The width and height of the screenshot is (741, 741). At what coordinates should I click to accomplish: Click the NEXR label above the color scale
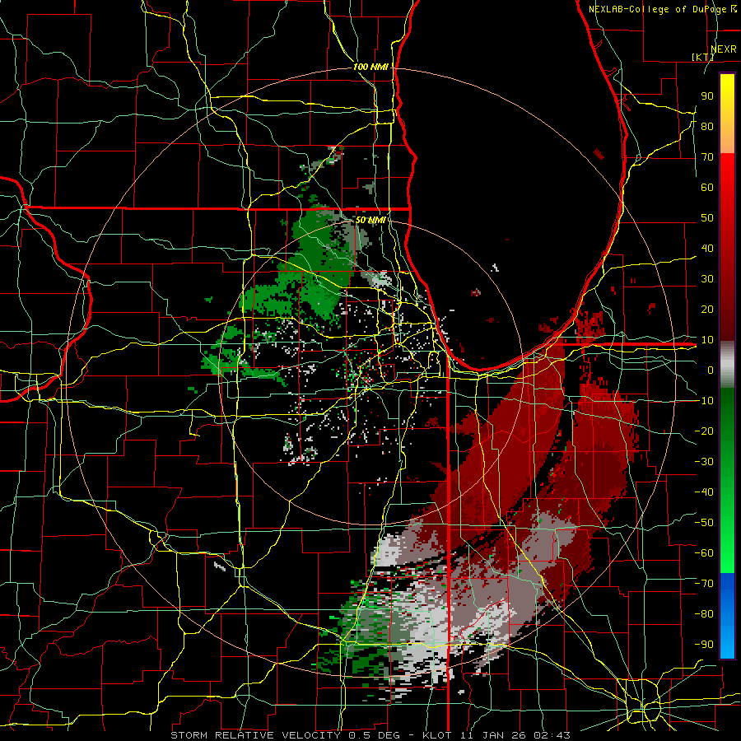(723, 49)
